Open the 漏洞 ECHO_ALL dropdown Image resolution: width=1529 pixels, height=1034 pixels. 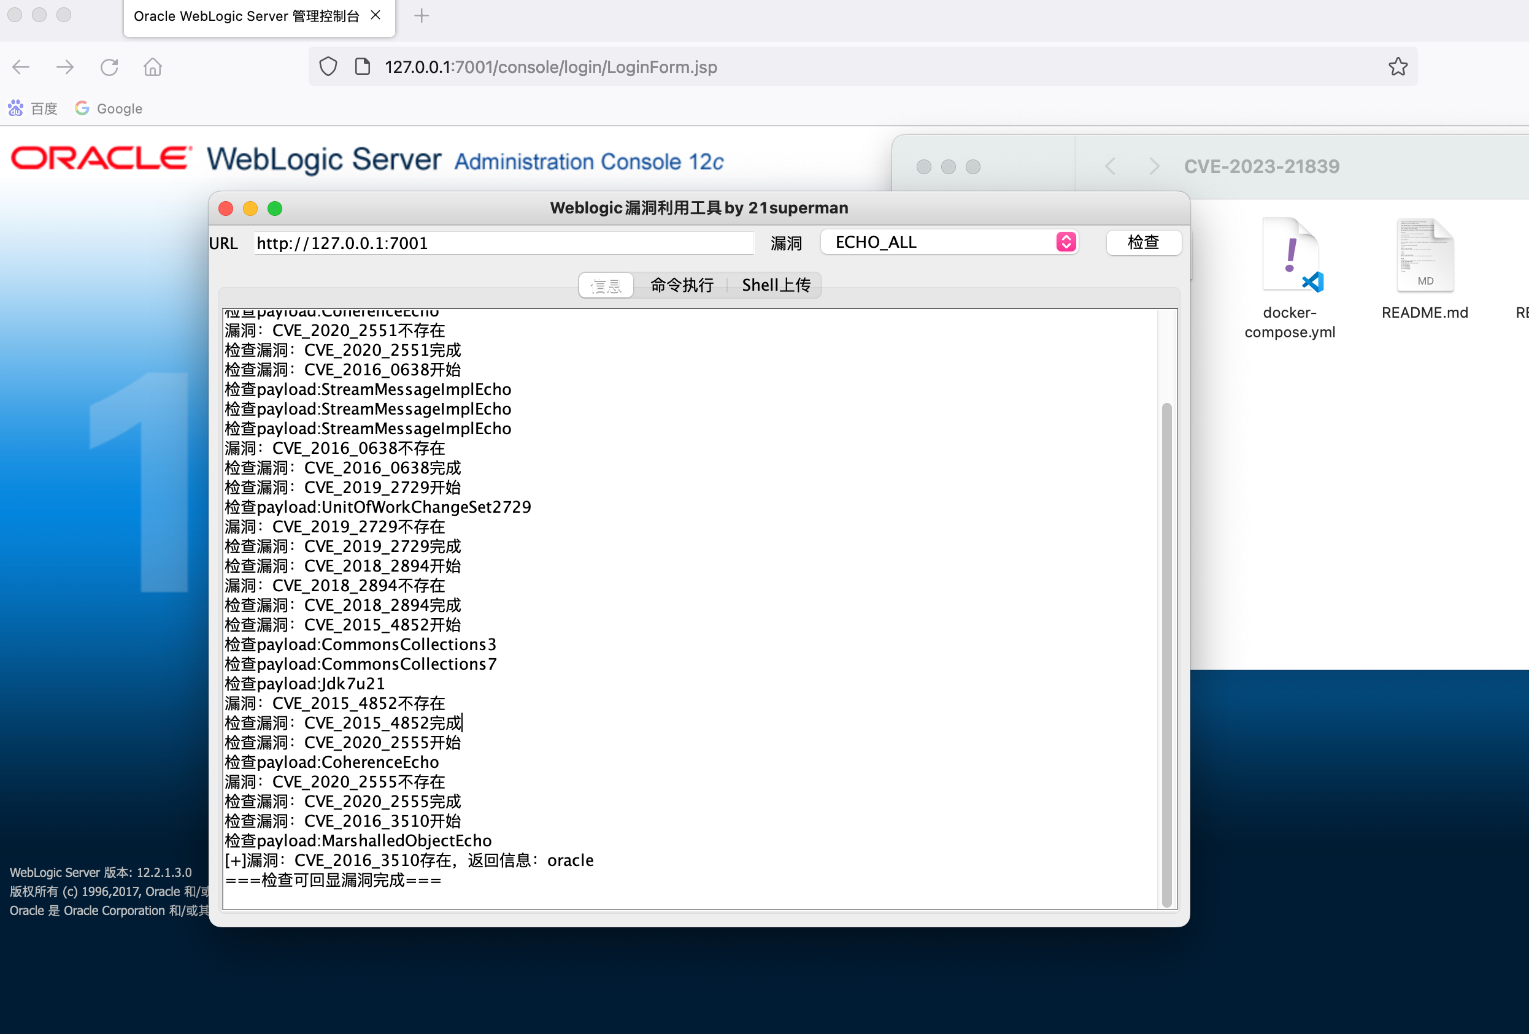[x=949, y=242]
